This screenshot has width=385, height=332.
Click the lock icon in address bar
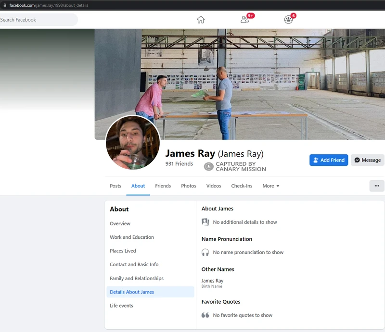click(x=5, y=5)
